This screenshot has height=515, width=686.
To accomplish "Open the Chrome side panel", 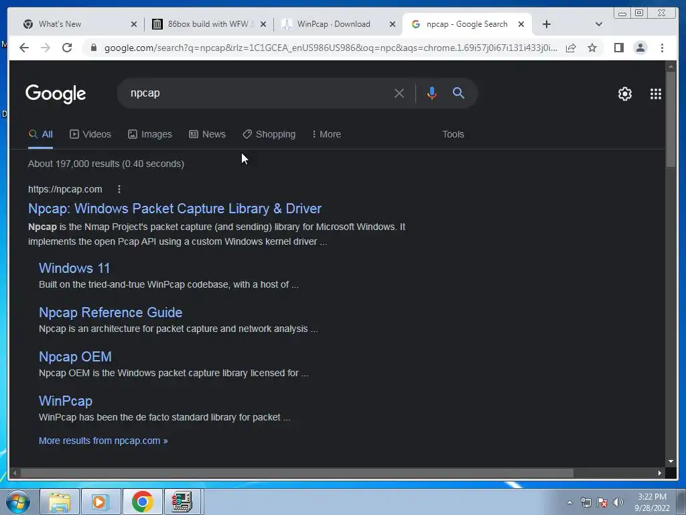I will [x=618, y=48].
